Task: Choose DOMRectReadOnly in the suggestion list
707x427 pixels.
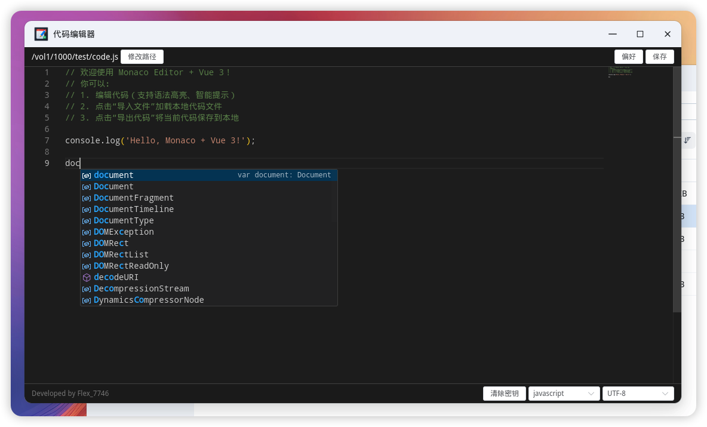Action: point(131,266)
